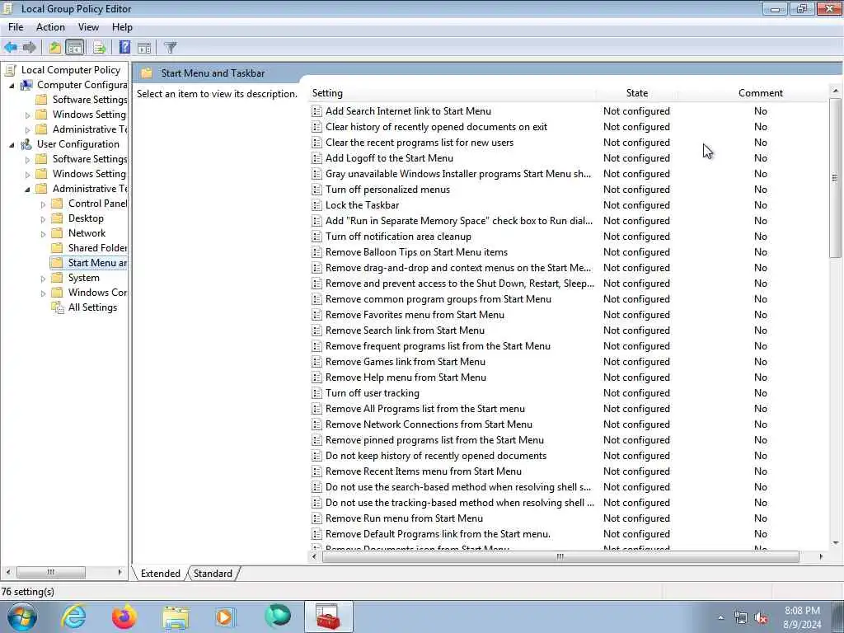Expand the Control Panel folder
This screenshot has height=633, width=844.
pos(43,204)
